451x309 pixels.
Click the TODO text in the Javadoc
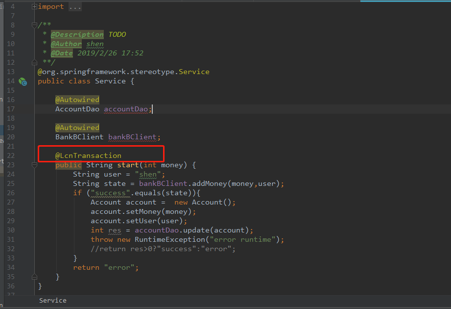[x=117, y=34]
